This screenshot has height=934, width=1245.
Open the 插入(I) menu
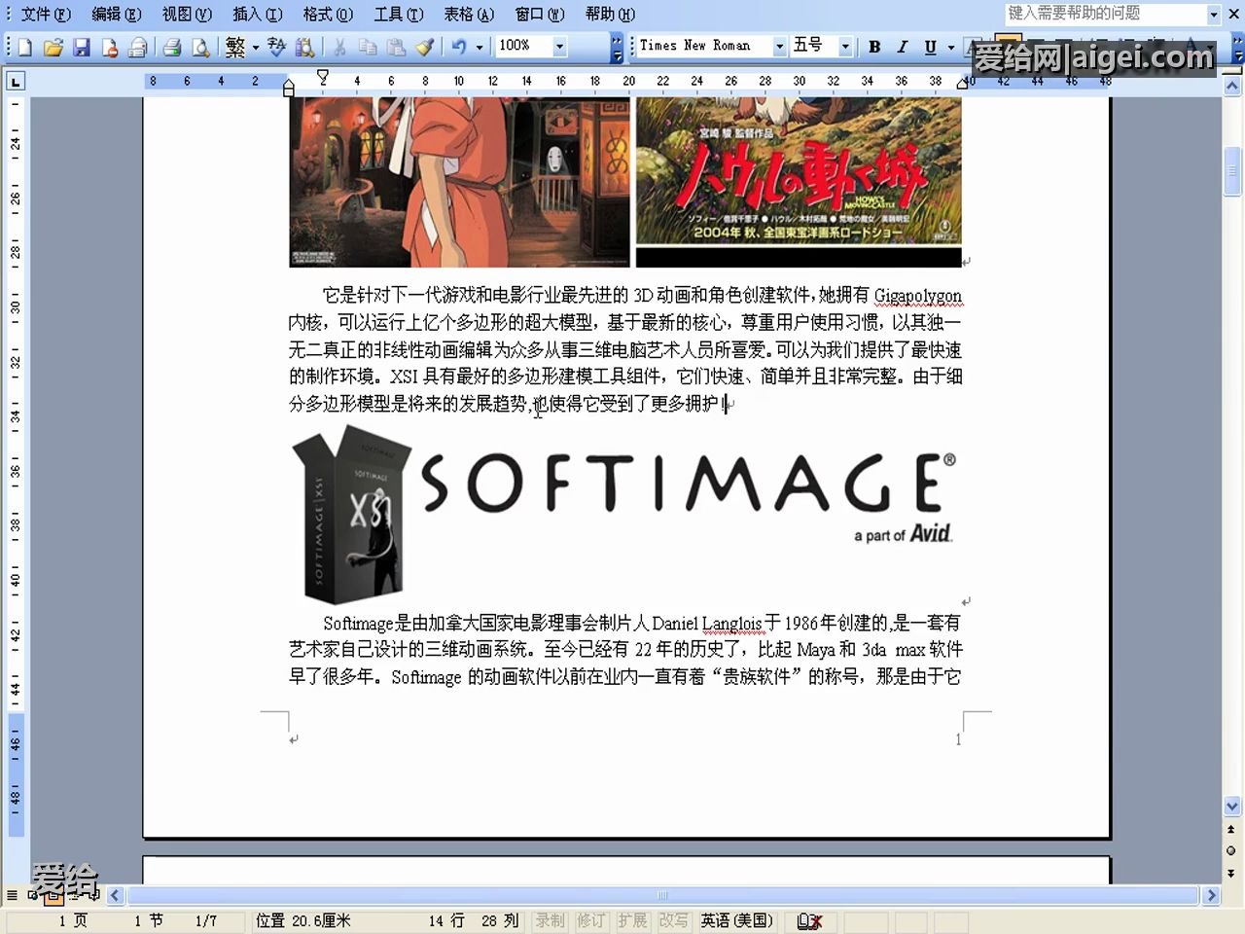click(x=258, y=15)
